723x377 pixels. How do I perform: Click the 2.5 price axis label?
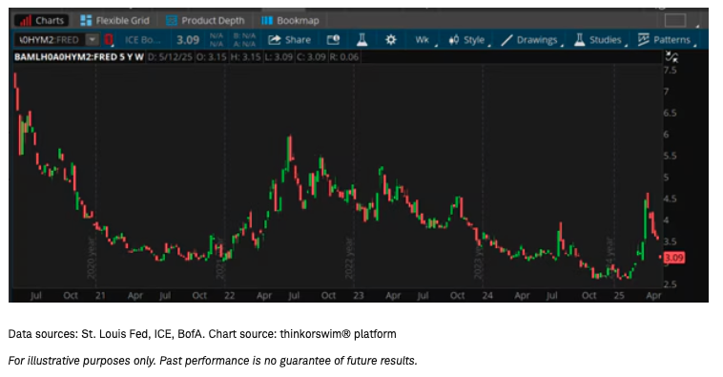click(x=670, y=284)
